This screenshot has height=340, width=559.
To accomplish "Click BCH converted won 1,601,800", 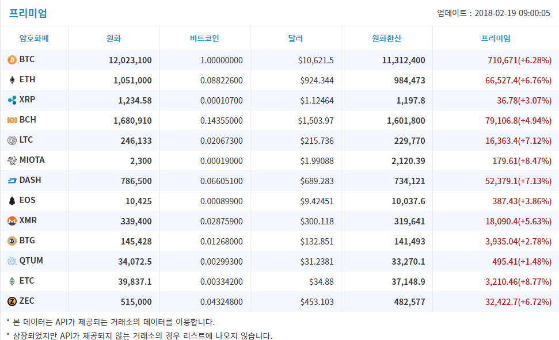I will tap(406, 121).
